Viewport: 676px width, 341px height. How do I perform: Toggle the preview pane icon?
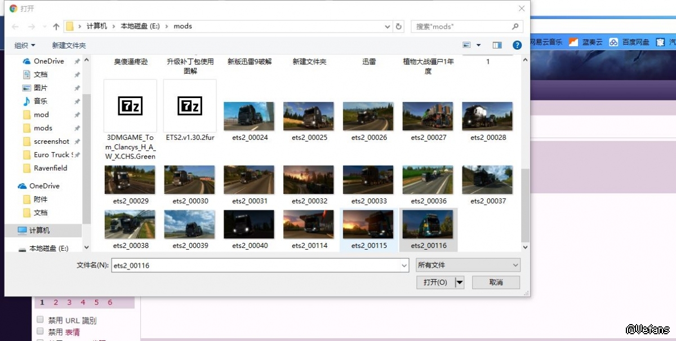497,45
